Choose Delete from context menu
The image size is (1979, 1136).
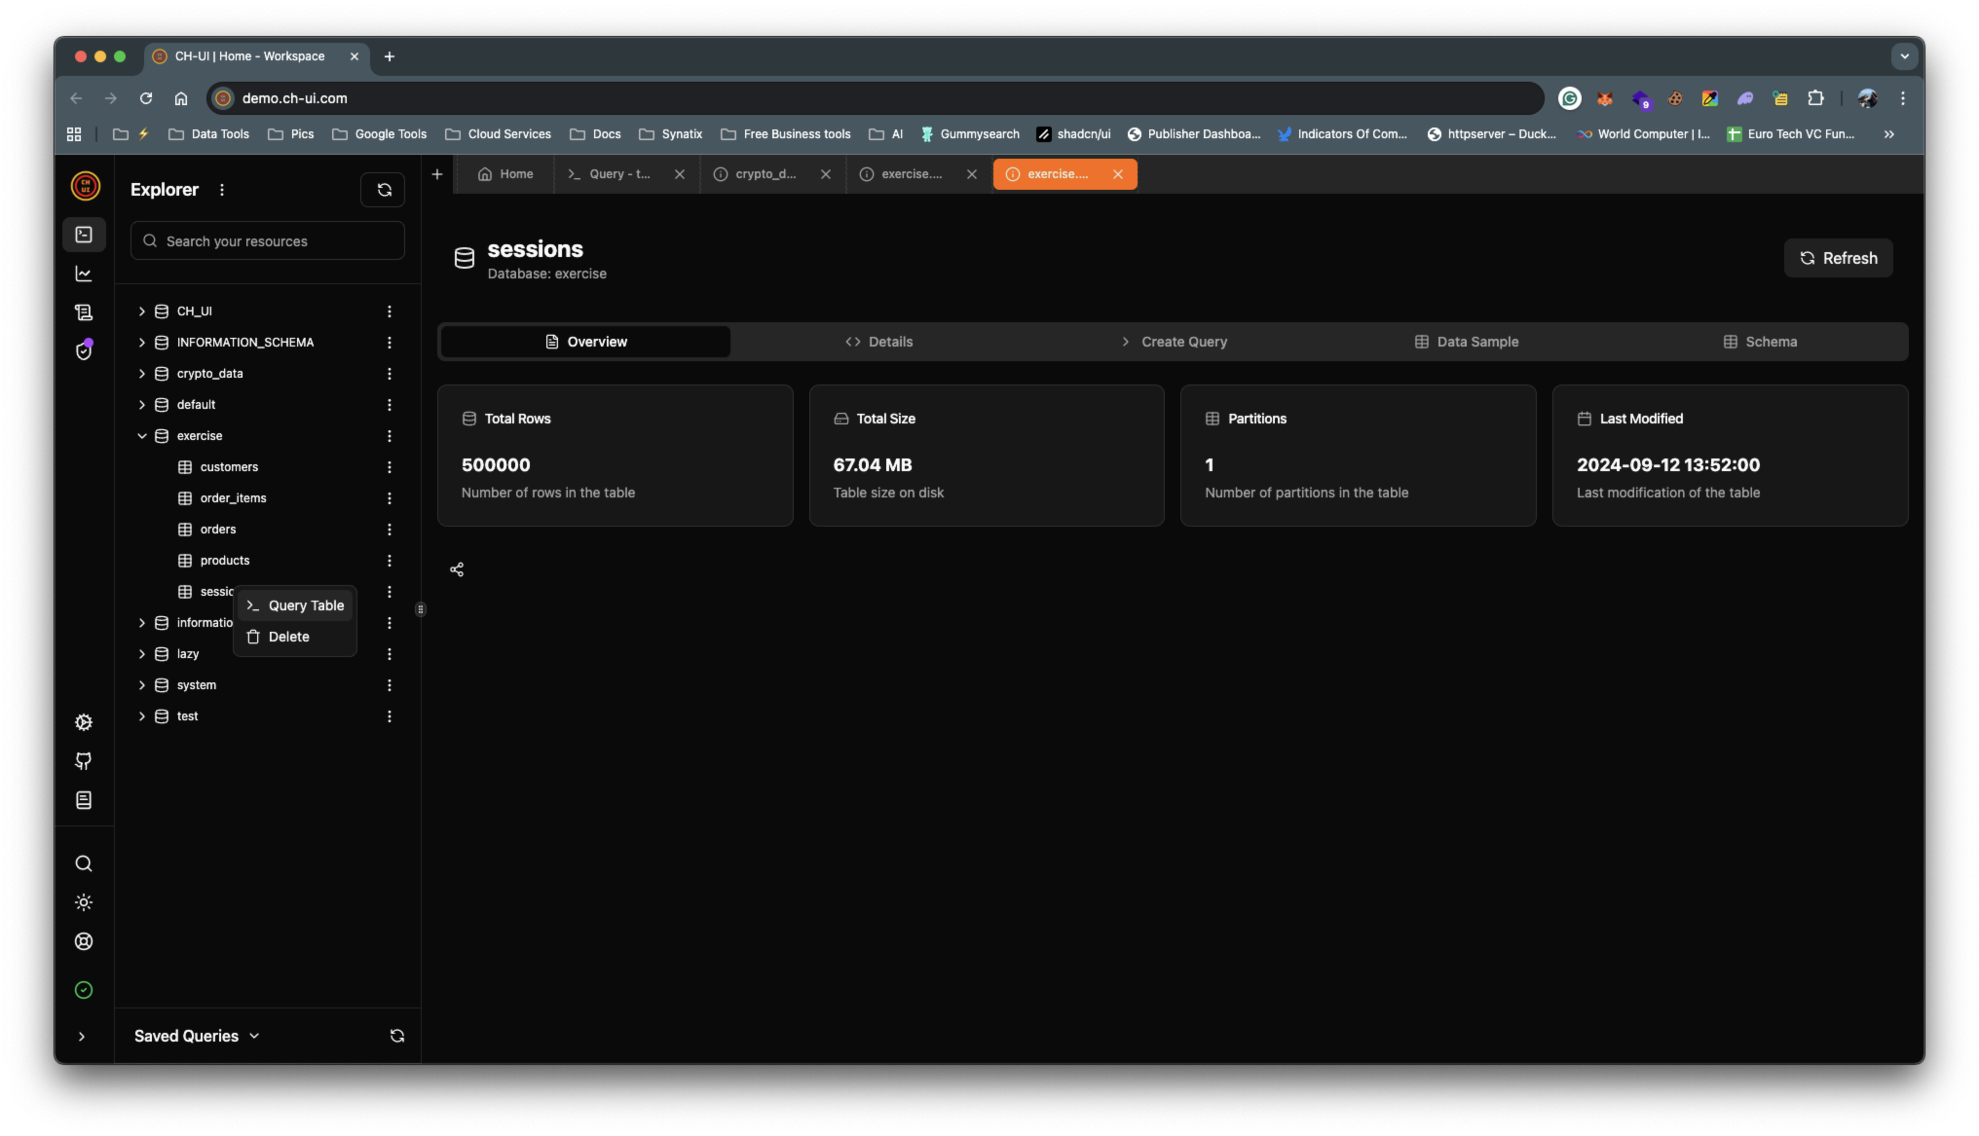(x=295, y=637)
